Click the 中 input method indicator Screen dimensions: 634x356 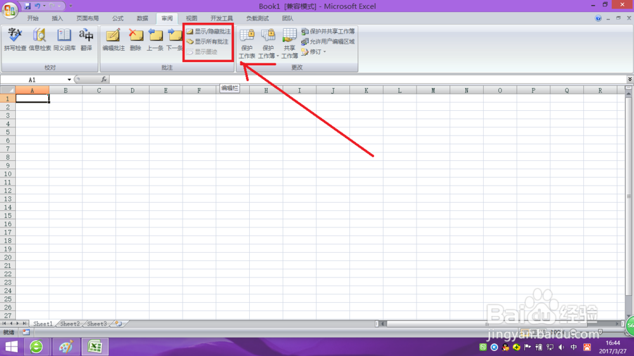pyautogui.click(x=573, y=347)
